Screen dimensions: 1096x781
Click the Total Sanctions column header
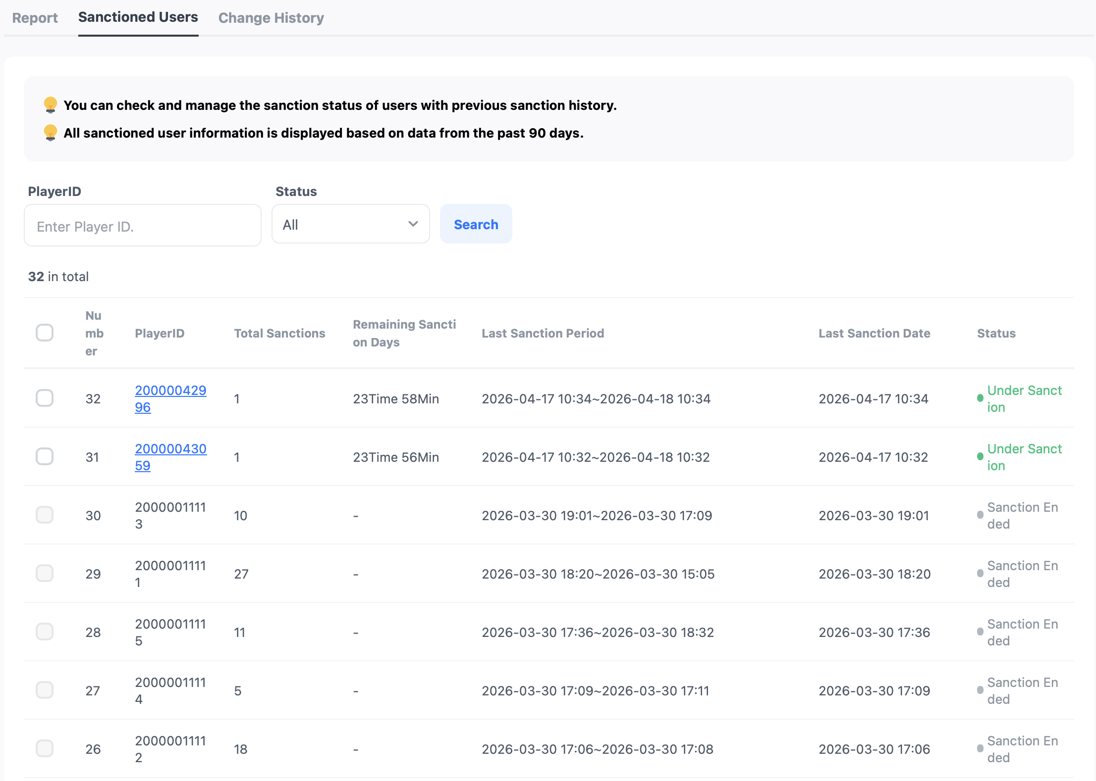[x=279, y=333]
